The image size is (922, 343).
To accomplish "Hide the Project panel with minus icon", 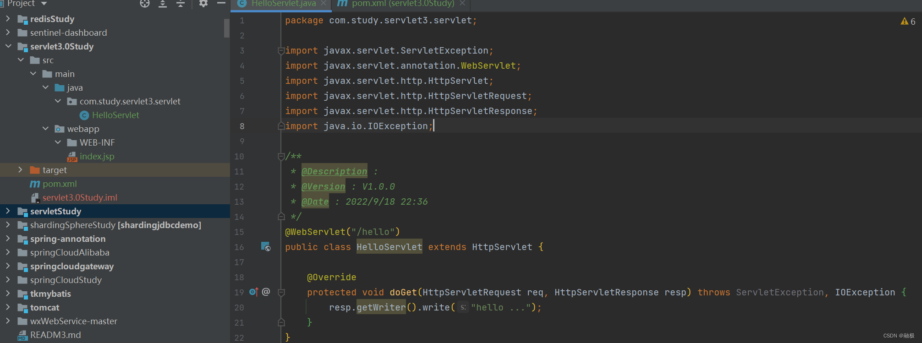I will pyautogui.click(x=221, y=4).
